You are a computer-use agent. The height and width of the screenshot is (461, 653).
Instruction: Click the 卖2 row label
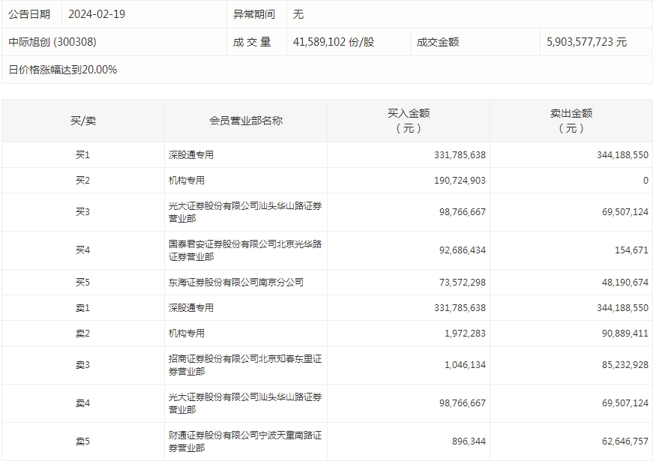[x=83, y=333]
